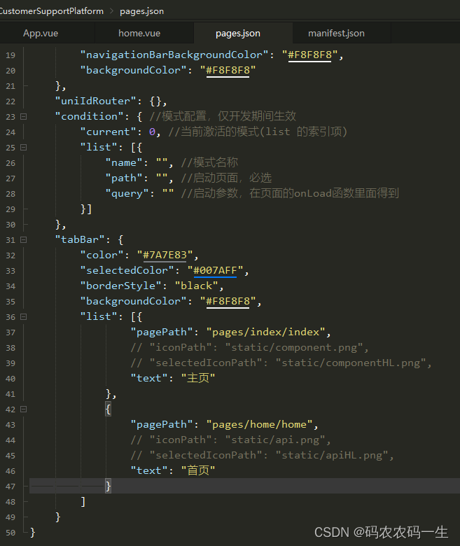
Task: Click pages.json in the breadcrumb path
Action: point(141,11)
